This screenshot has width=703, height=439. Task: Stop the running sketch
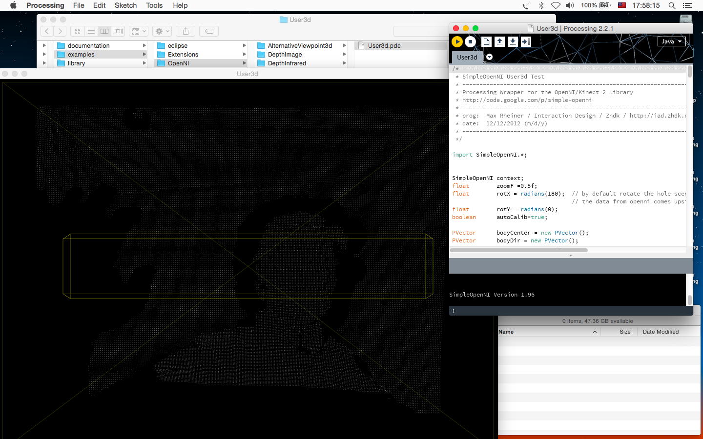tap(470, 42)
